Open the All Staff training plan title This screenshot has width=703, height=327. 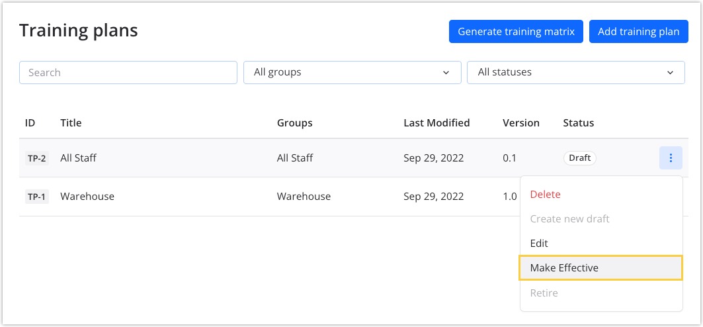click(x=79, y=158)
